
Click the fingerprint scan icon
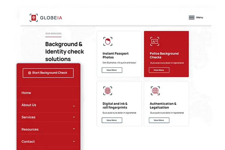point(108,91)
